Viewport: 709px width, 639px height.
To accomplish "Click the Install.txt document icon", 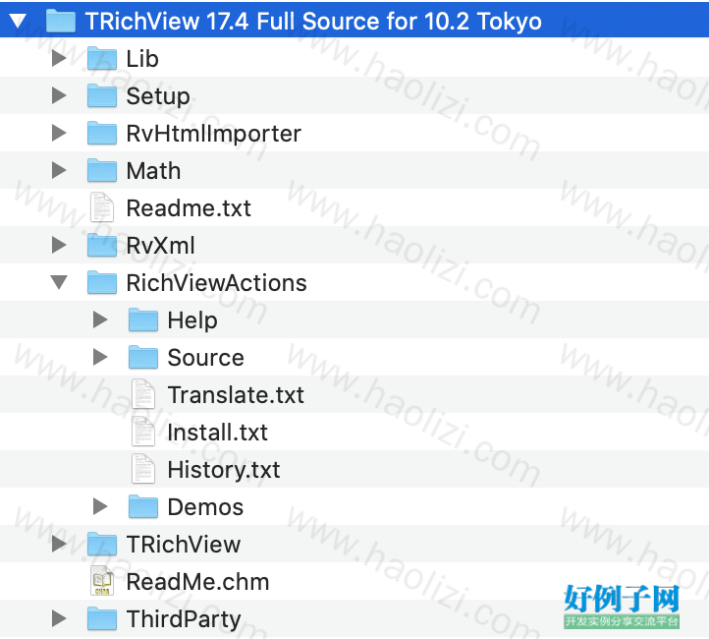I will pos(143,432).
